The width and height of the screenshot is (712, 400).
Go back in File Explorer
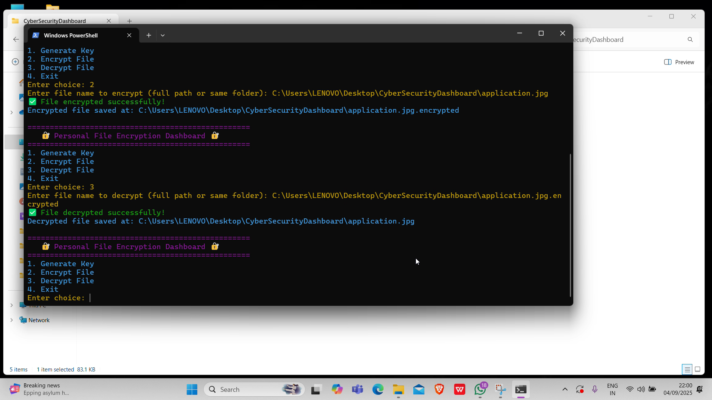[x=16, y=39]
